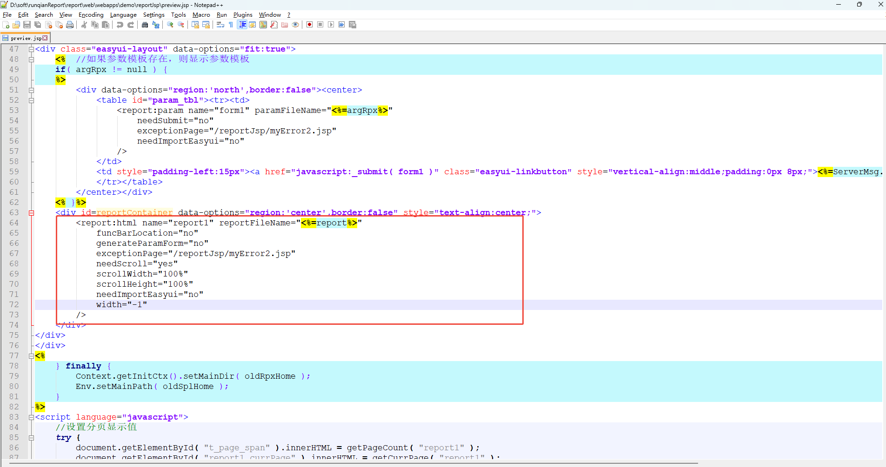Open the Plugins menu
The image size is (886, 467).
point(242,15)
